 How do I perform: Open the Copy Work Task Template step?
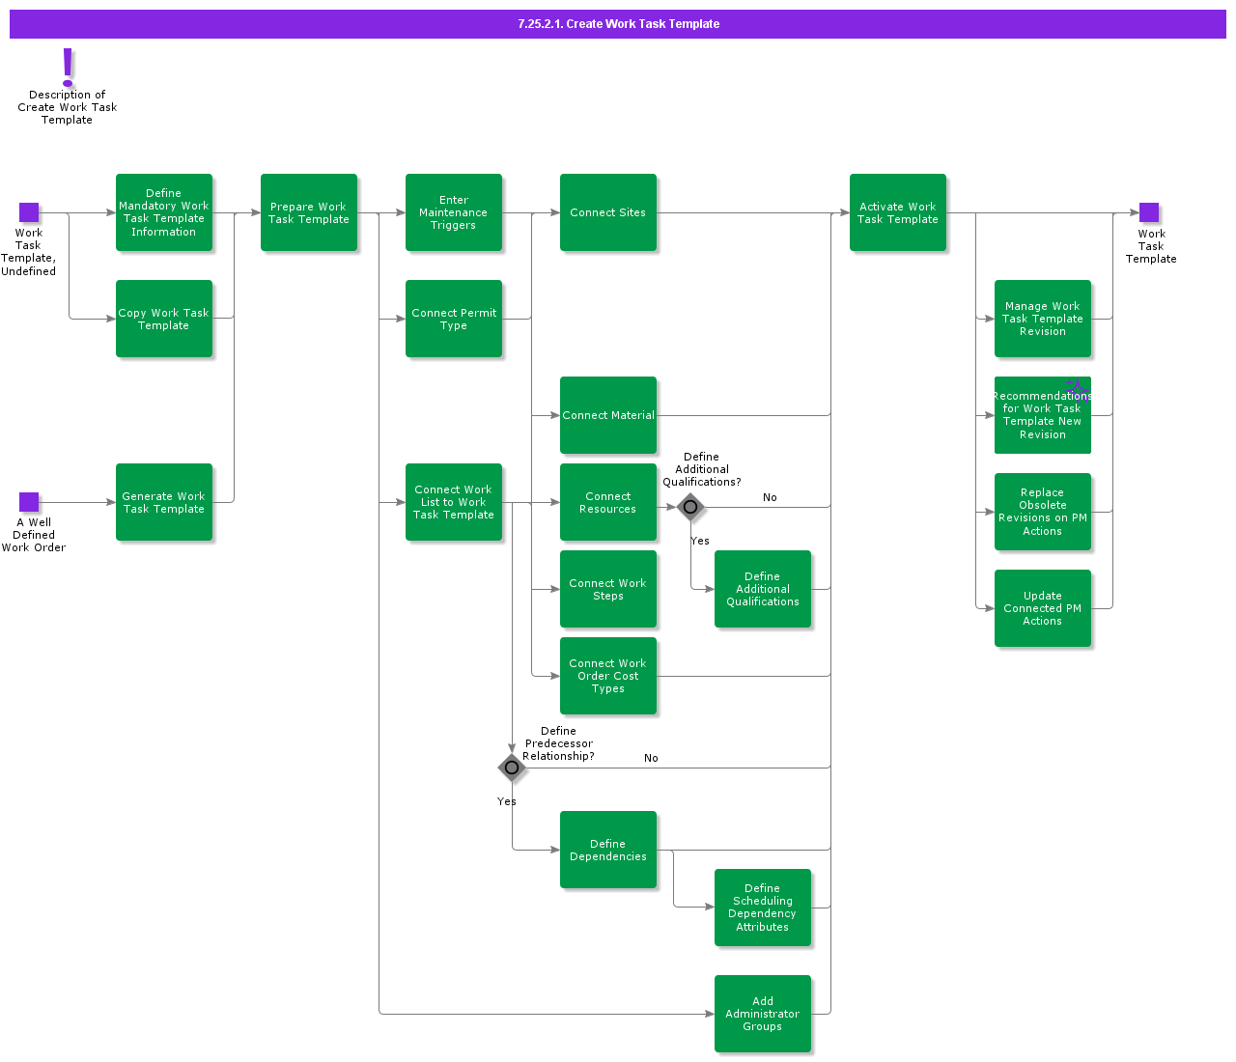tap(164, 319)
